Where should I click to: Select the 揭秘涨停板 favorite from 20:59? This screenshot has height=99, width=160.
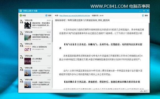pyautogui.click(x=35, y=24)
